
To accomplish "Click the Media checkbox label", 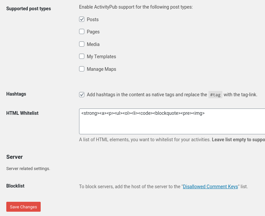I will coord(93,44).
